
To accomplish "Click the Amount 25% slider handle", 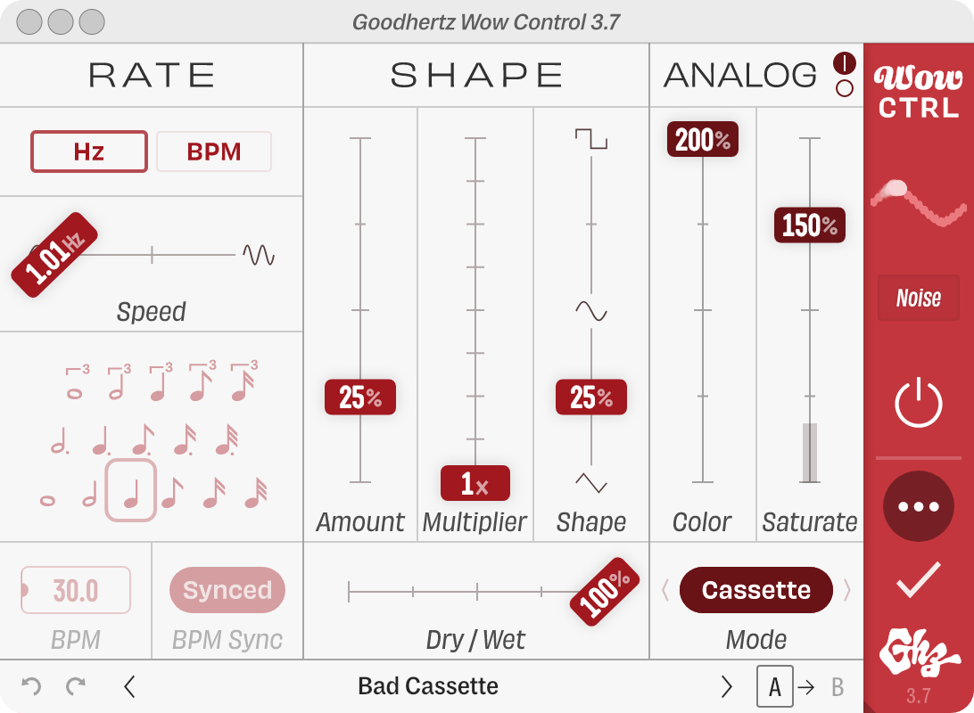I will pyautogui.click(x=360, y=397).
